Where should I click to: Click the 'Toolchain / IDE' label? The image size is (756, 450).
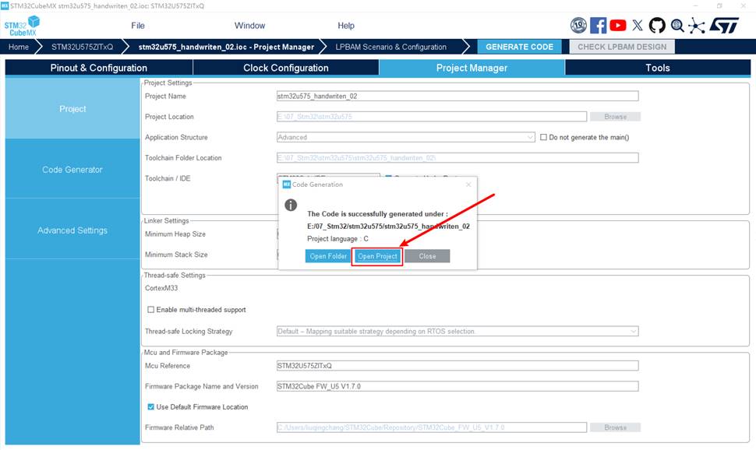point(168,178)
